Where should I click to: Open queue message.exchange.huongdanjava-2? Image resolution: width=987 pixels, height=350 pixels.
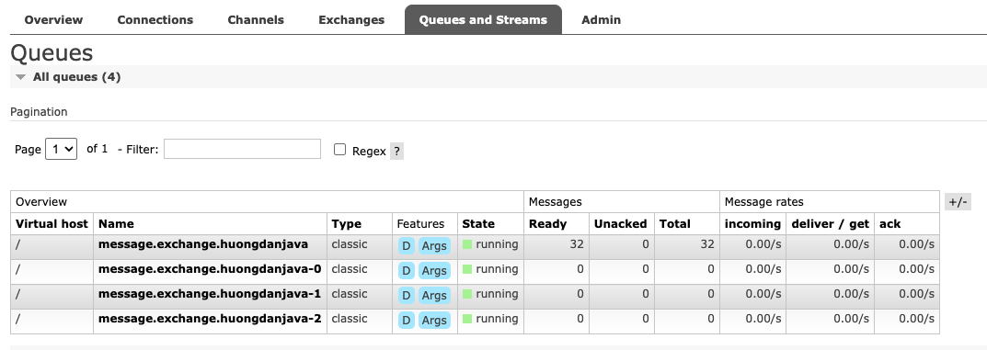210,319
